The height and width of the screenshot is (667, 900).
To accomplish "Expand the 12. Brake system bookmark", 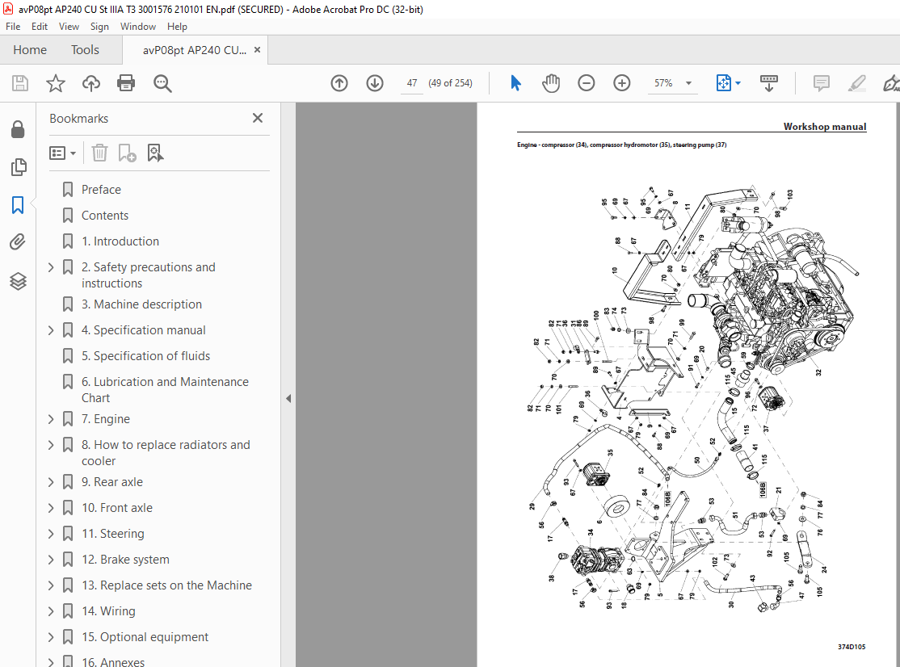I will tap(51, 560).
